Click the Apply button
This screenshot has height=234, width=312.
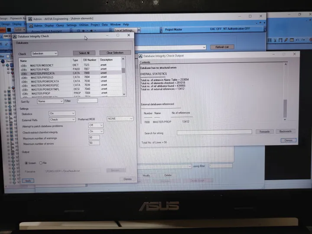pyautogui.click(x=28, y=181)
